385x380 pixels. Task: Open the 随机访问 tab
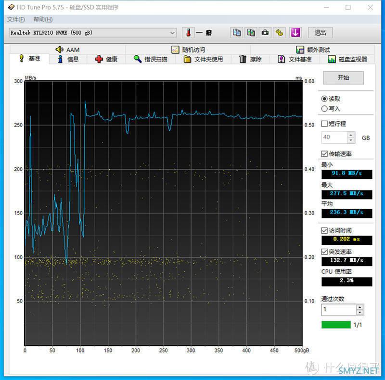tap(188, 50)
